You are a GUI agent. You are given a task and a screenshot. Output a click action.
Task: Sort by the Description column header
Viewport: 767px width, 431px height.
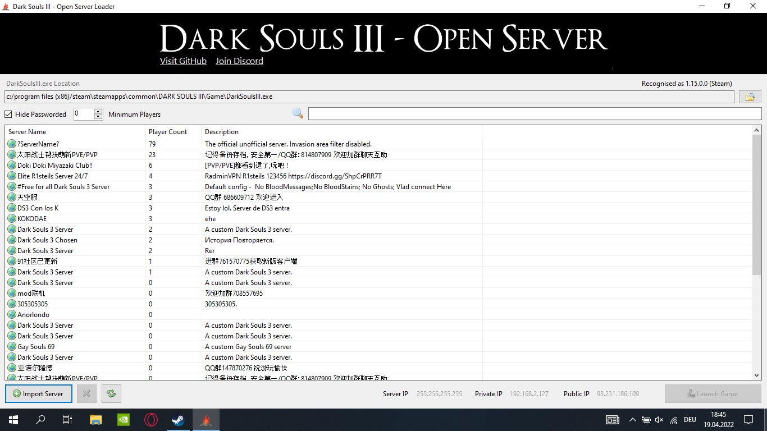tap(341, 132)
